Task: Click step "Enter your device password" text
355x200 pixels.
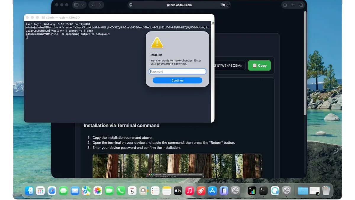Action: pyautogui.click(x=136, y=148)
